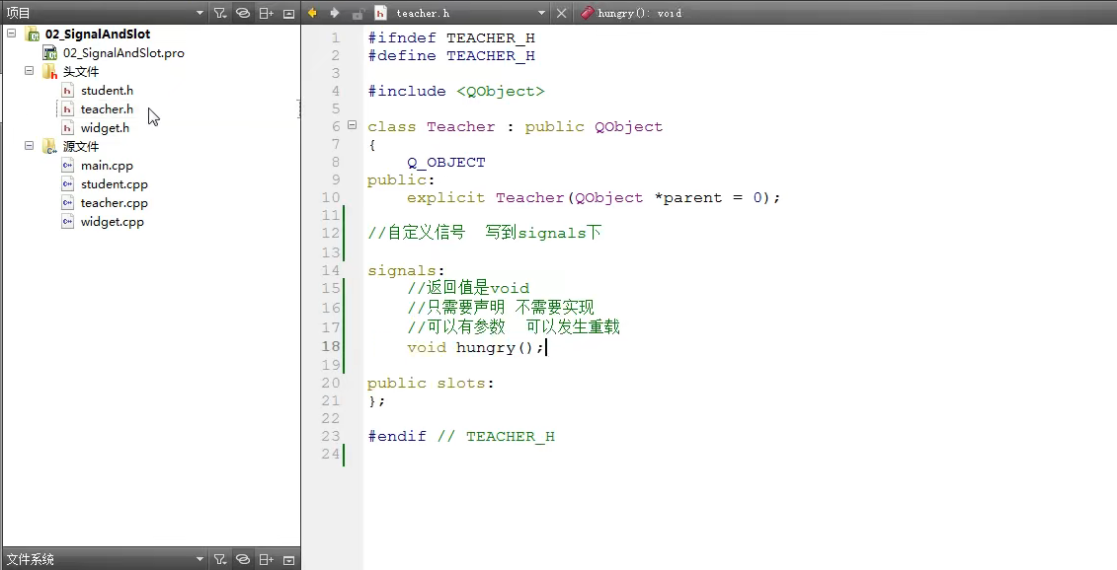Click the 头文件 folder icon

pyautogui.click(x=49, y=72)
